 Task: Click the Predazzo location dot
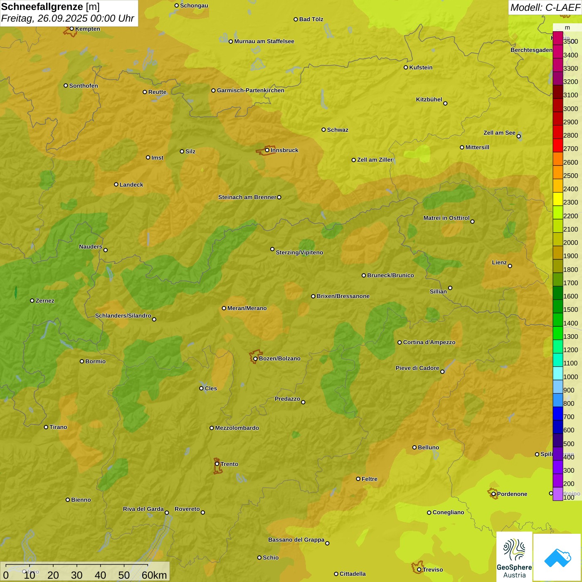[x=303, y=402]
